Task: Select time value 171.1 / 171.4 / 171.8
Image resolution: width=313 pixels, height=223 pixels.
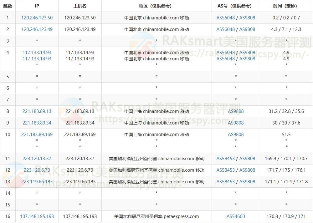Action: 286,182
